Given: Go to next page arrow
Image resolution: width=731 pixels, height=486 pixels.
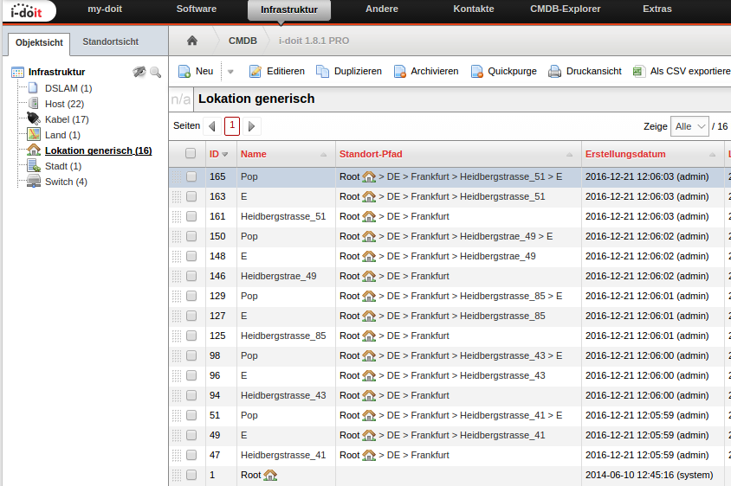Looking at the screenshot, I should [252, 126].
